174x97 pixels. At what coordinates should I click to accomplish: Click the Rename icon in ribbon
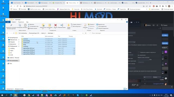(x=62, y=25)
